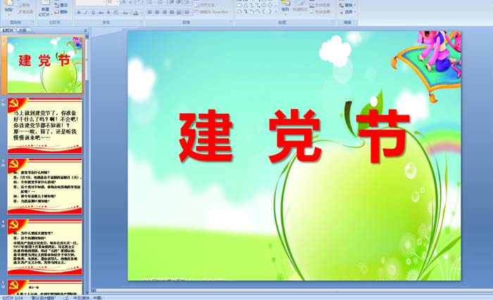This screenshot has height=300, width=493.
Task: Open the Select (选择) dropdown
Action: pyautogui.click(x=347, y=12)
